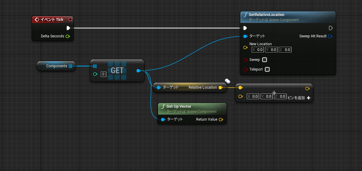Screen dimensions: 362x171
Task: Click the New Location vector input pin
Action: coord(245,47)
